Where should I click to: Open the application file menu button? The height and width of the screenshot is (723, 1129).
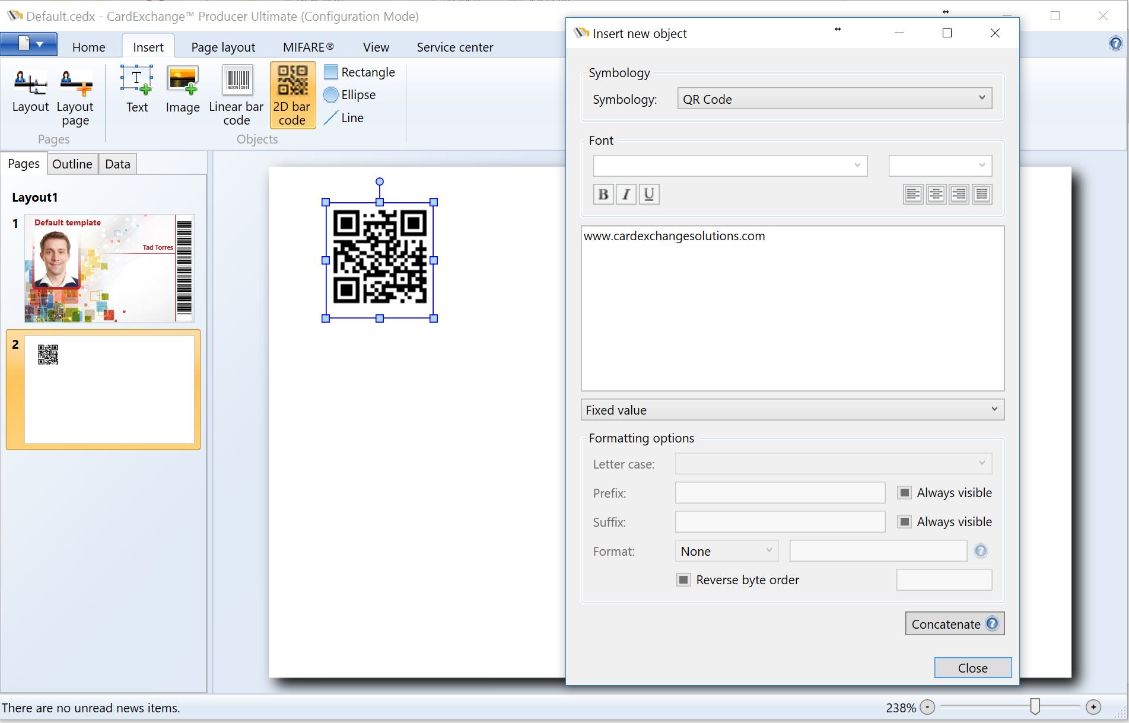pyautogui.click(x=29, y=44)
